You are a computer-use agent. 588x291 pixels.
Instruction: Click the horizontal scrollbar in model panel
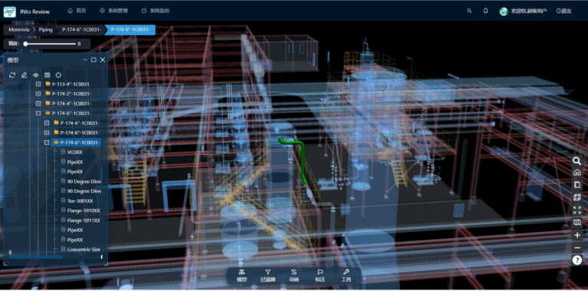point(36,257)
